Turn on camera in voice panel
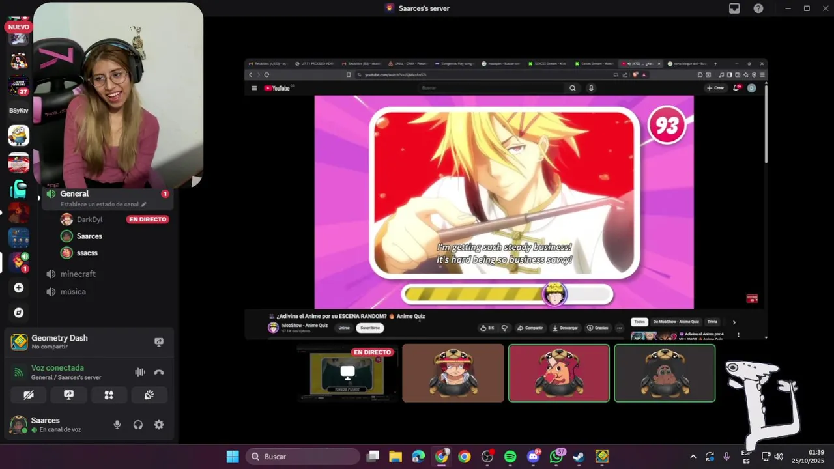 click(29, 395)
